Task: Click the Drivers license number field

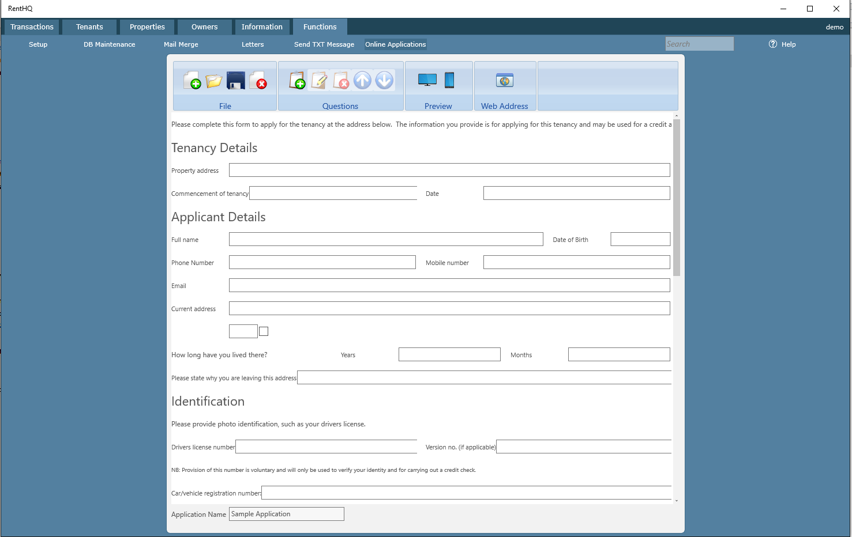Action: point(326,447)
